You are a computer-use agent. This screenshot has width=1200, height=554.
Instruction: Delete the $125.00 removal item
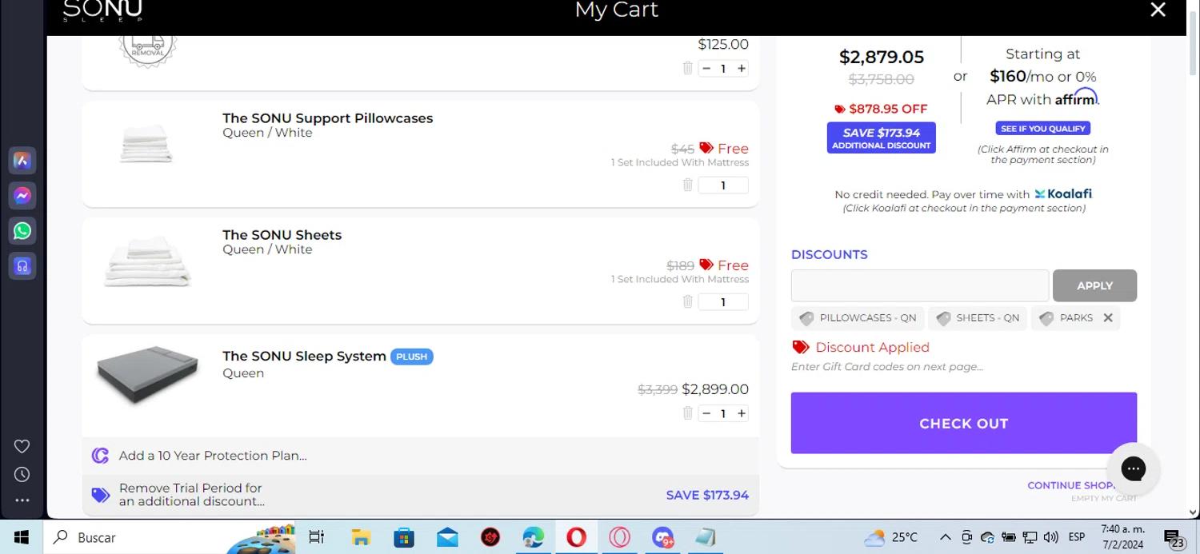687,68
